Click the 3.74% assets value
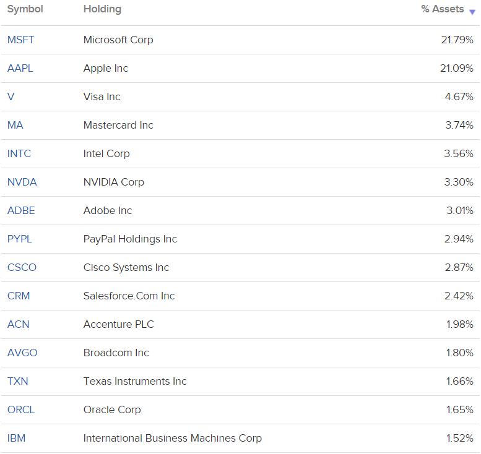The image size is (481, 454). [x=459, y=126]
